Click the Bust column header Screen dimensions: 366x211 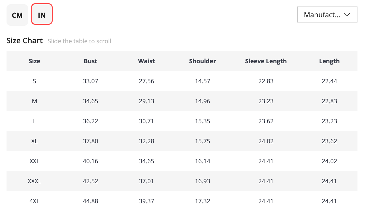(x=90, y=61)
